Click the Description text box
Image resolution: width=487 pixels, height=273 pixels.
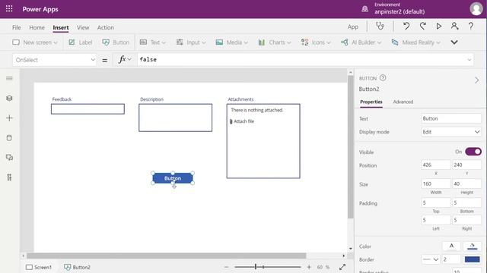point(176,118)
